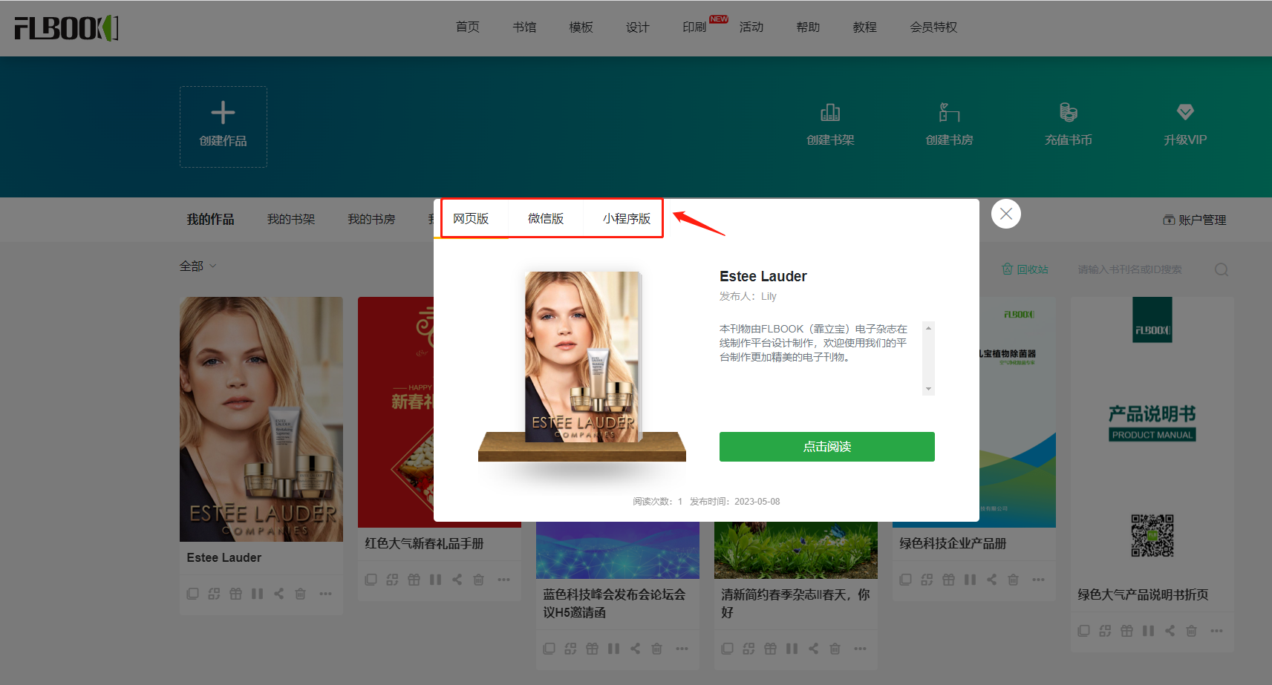Click copy icon under Estee Lauder card
1272x685 pixels.
pos(192,594)
